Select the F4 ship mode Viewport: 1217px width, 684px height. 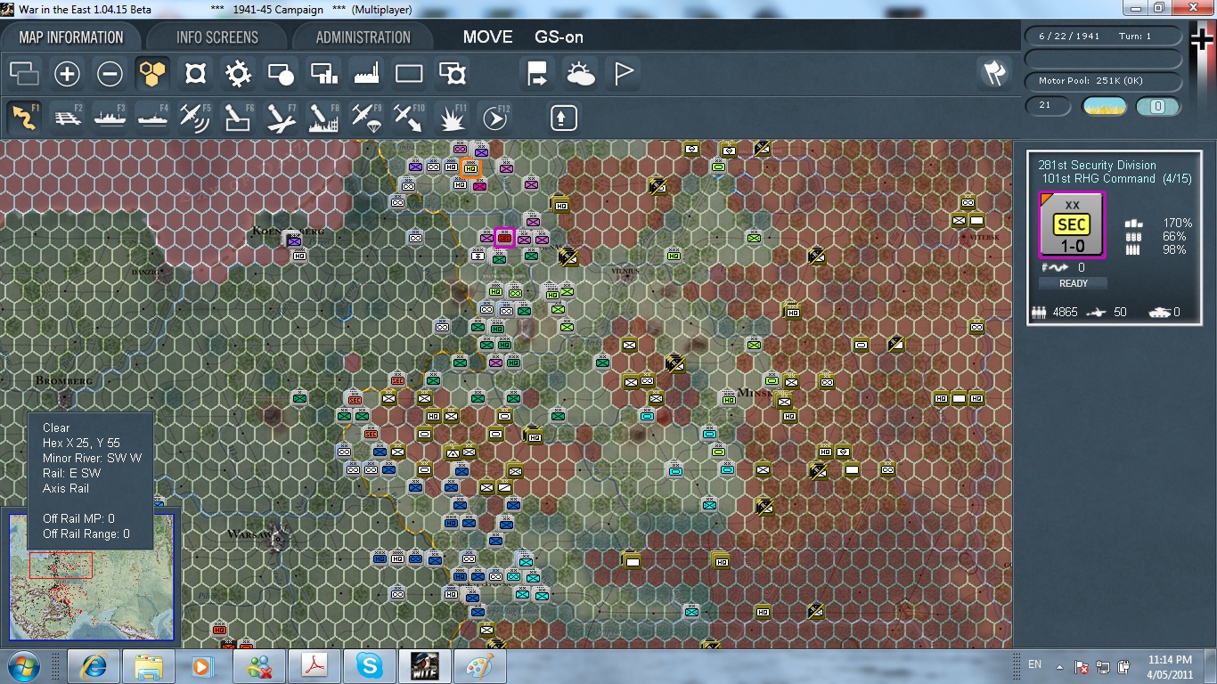pos(152,117)
